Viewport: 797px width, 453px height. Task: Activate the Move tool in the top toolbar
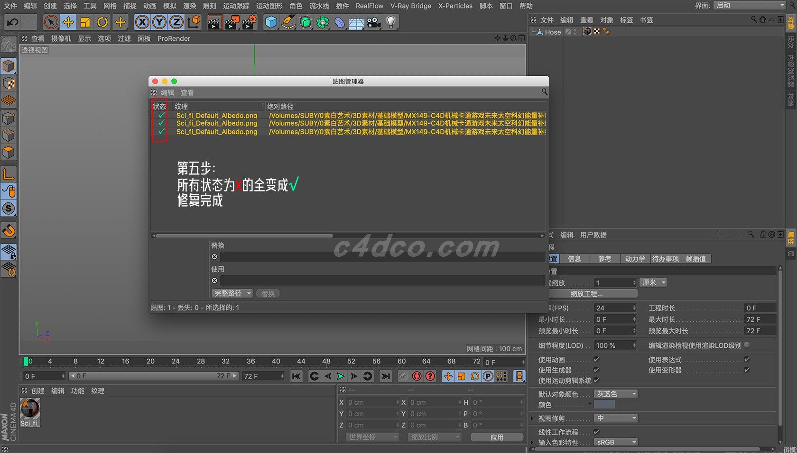pos(68,22)
